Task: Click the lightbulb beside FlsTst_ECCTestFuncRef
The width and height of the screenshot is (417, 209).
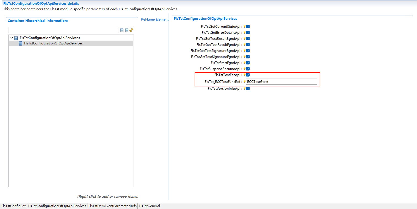Action: coord(244,81)
